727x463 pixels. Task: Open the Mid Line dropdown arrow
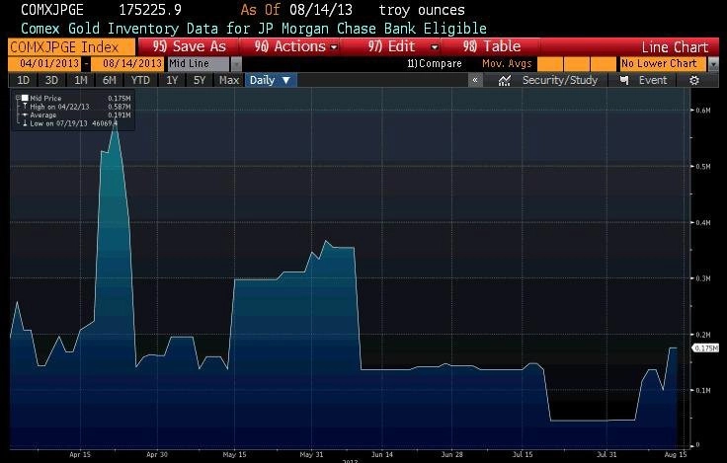click(236, 64)
